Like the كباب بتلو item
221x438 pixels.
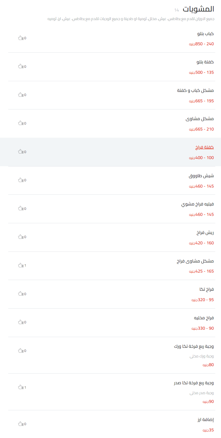[21, 38]
